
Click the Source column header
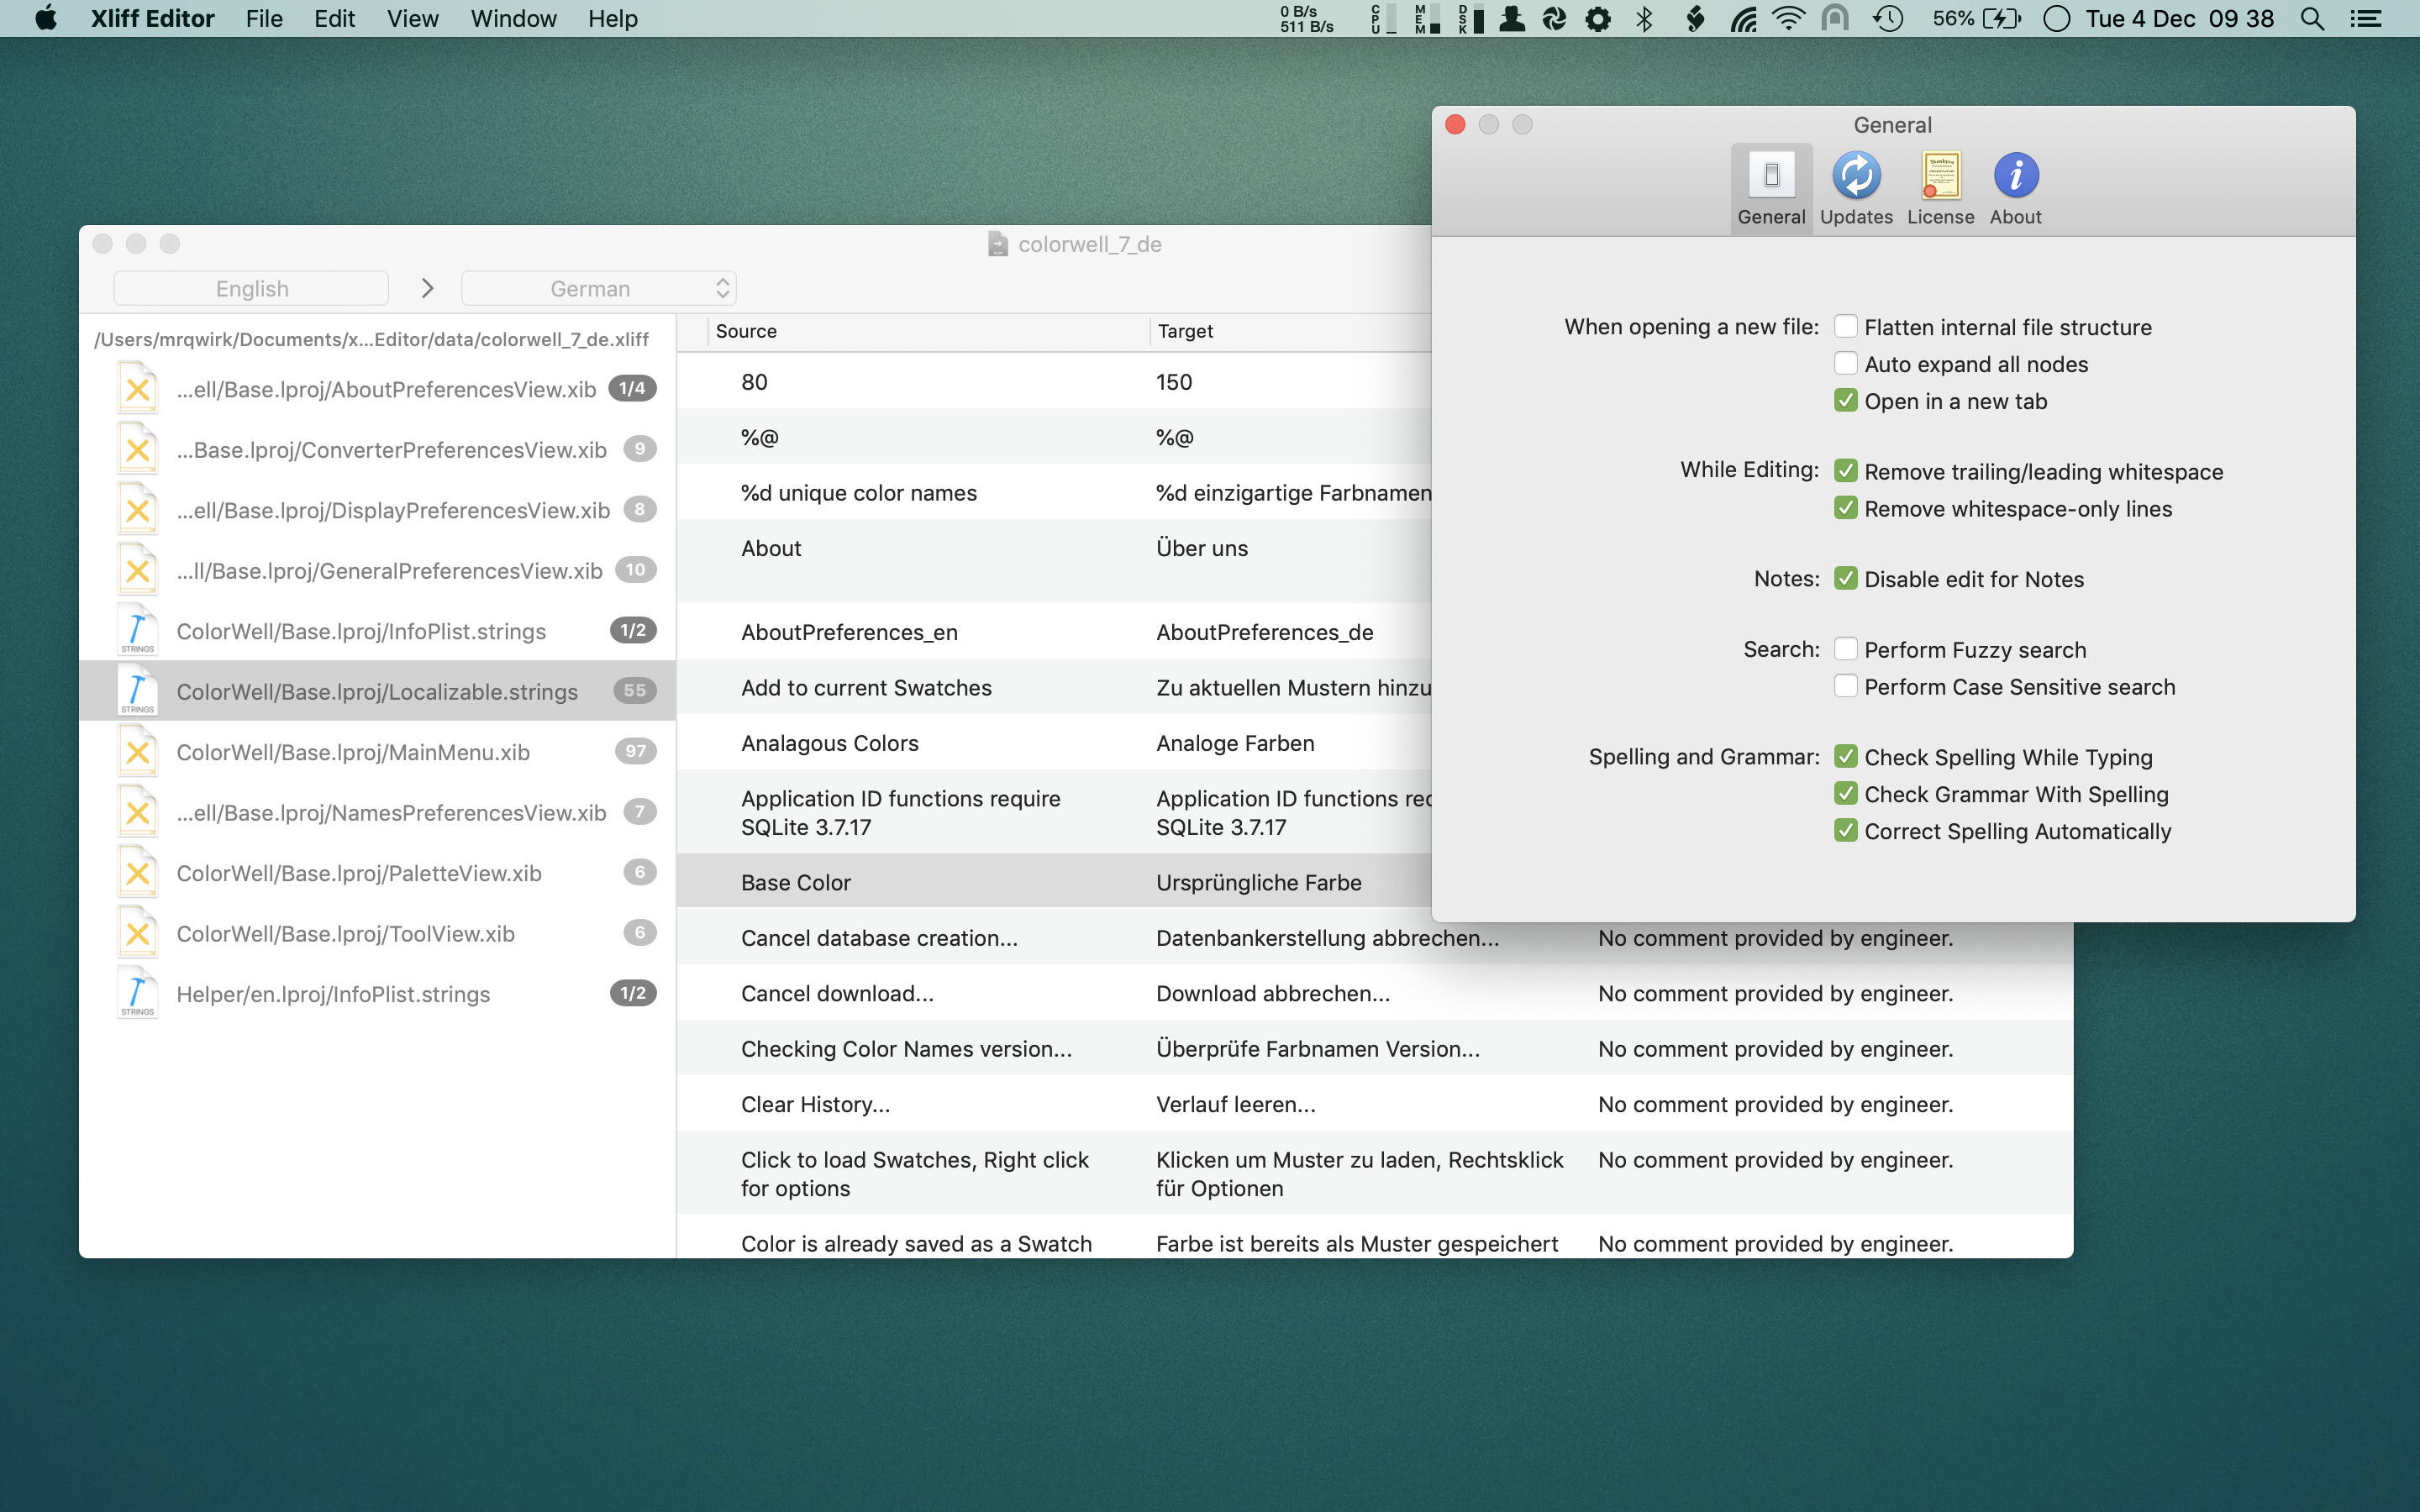(928, 331)
